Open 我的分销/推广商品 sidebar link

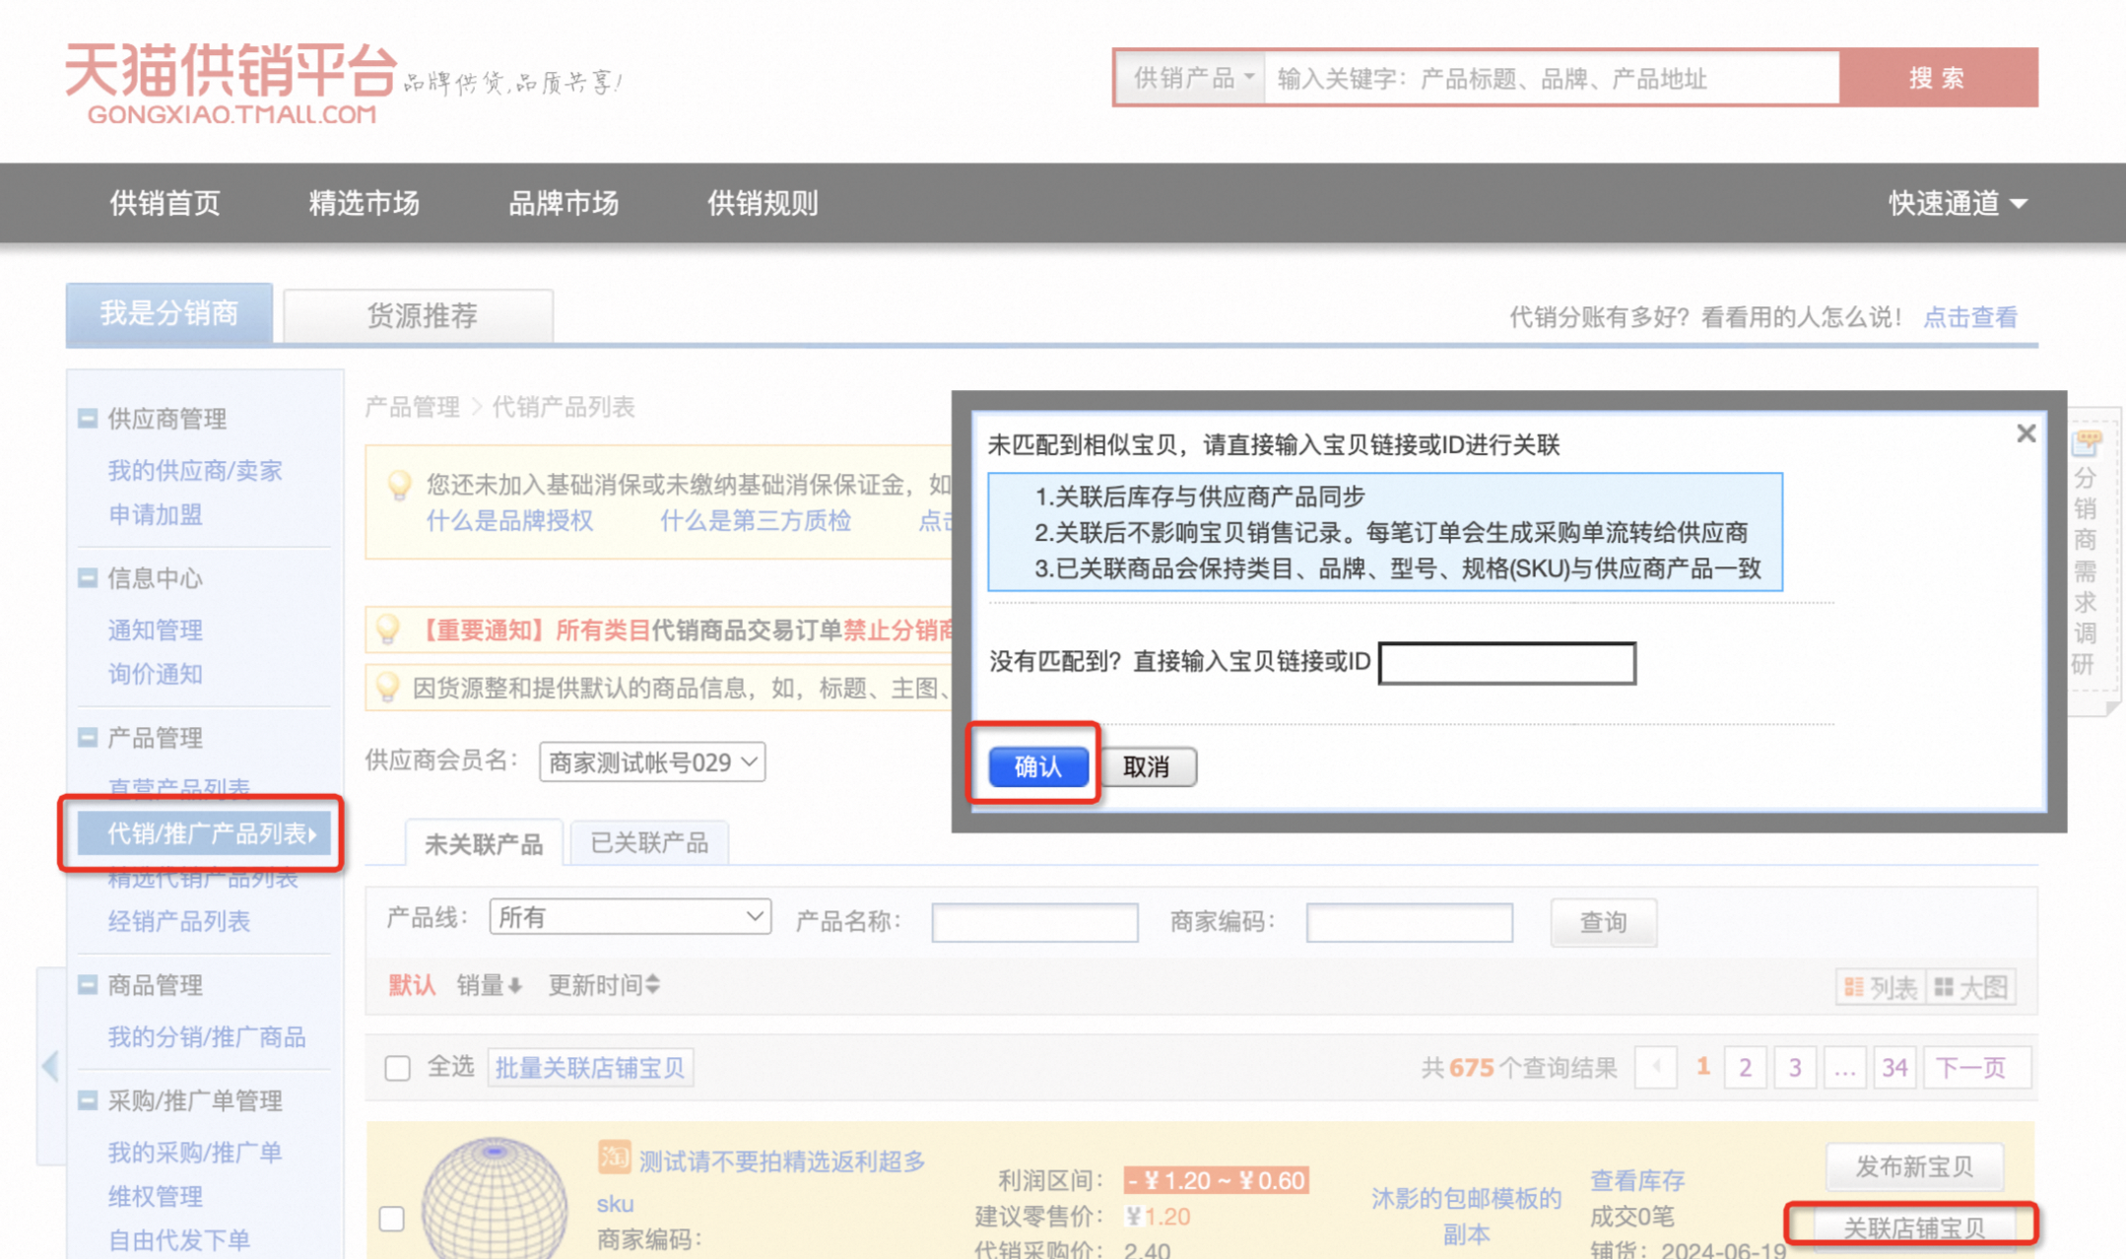pyautogui.click(x=207, y=1037)
